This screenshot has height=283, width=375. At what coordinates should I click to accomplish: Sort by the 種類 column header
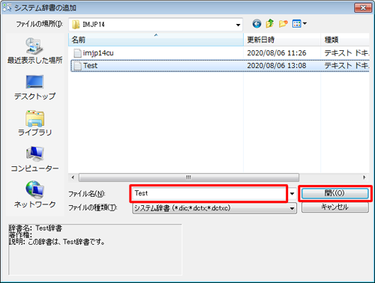point(345,40)
